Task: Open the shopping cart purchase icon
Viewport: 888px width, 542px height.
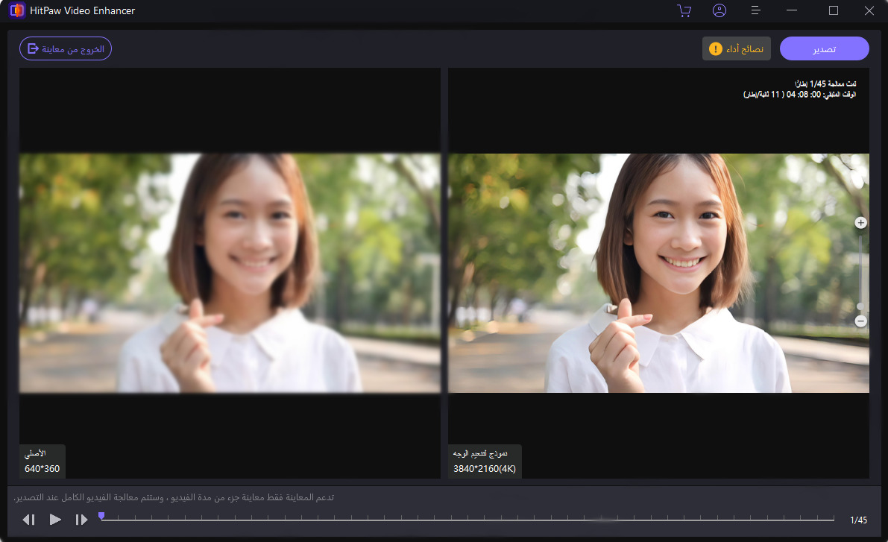Action: pos(684,10)
